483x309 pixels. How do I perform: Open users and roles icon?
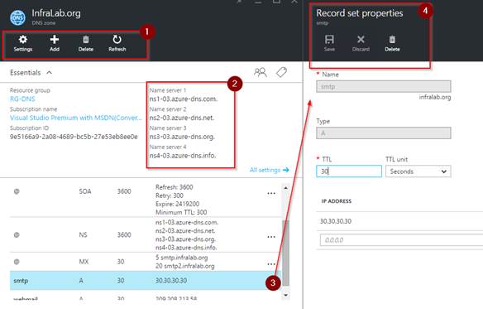point(261,72)
